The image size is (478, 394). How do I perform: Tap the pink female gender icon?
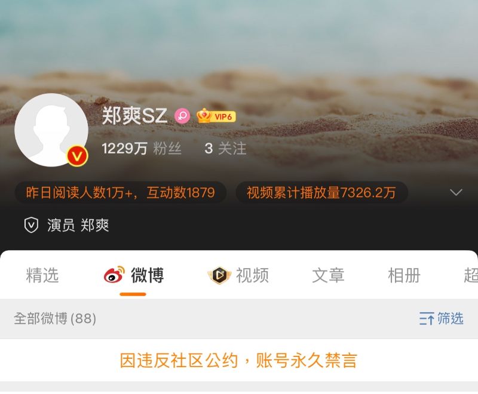click(182, 116)
